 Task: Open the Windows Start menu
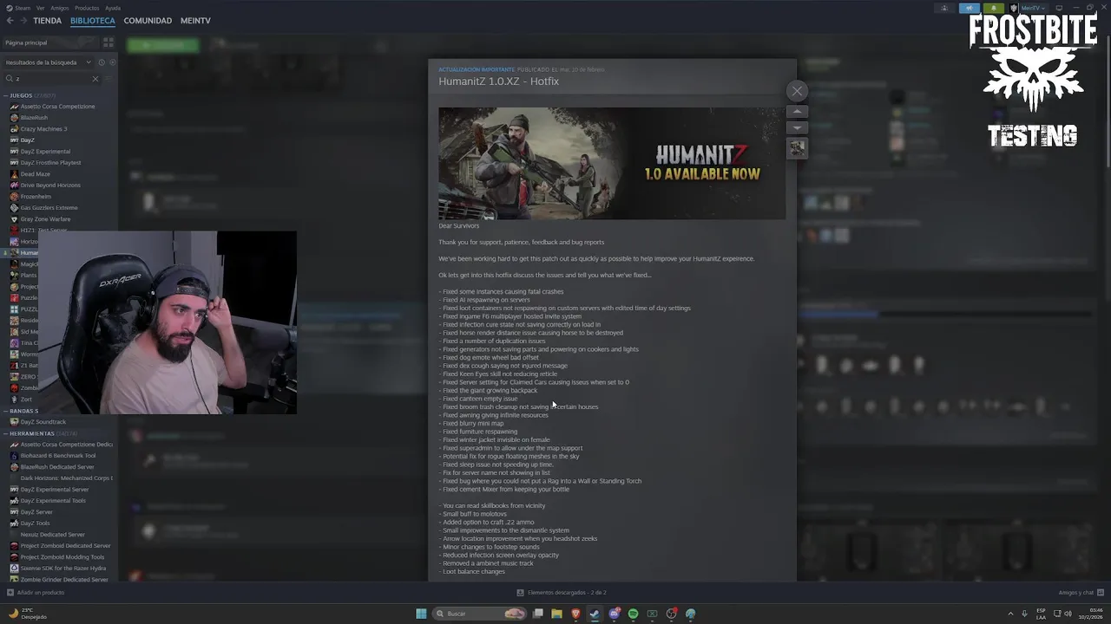[421, 614]
